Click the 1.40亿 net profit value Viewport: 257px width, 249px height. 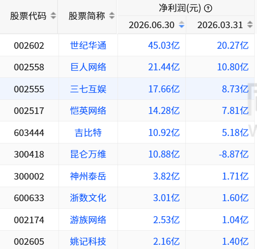(235, 241)
